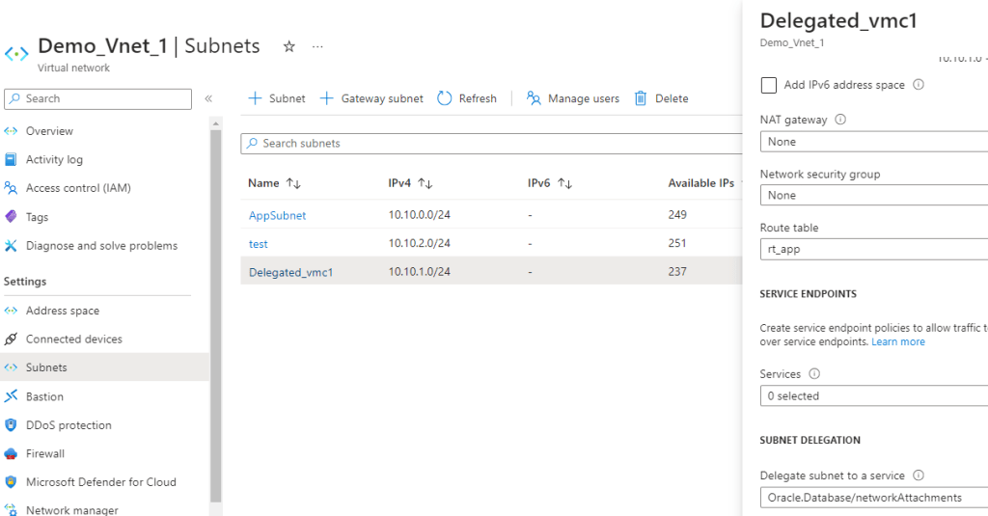Collapse the left sidebar with double-chevron
Viewport: 988px width, 516px height.
[x=208, y=98]
